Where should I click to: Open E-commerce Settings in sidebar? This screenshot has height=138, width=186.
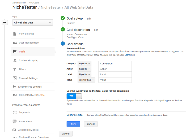pos(30,87)
